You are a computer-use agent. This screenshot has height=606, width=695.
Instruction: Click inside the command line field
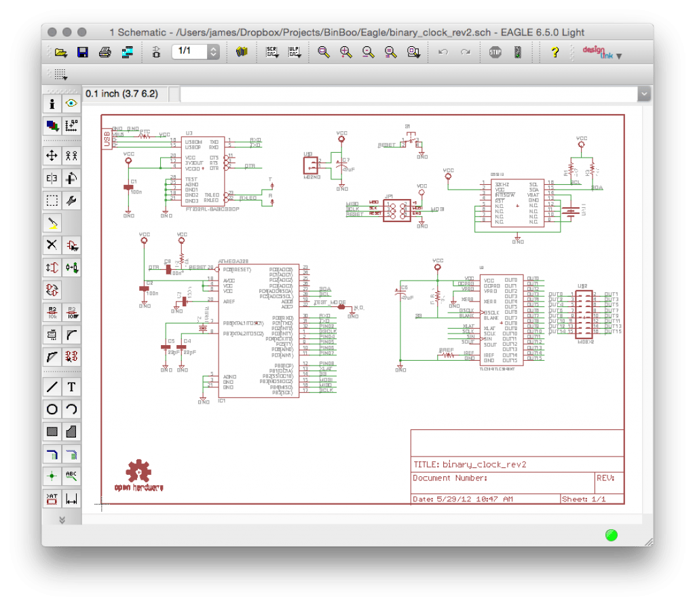click(x=407, y=94)
